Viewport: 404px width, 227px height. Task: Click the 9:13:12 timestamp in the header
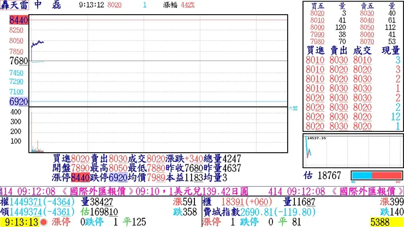[92, 5]
